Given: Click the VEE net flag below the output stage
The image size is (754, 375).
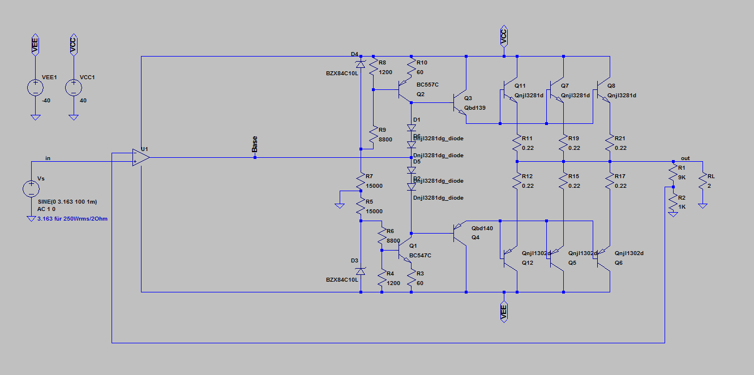Looking at the screenshot, I should coord(504,312).
